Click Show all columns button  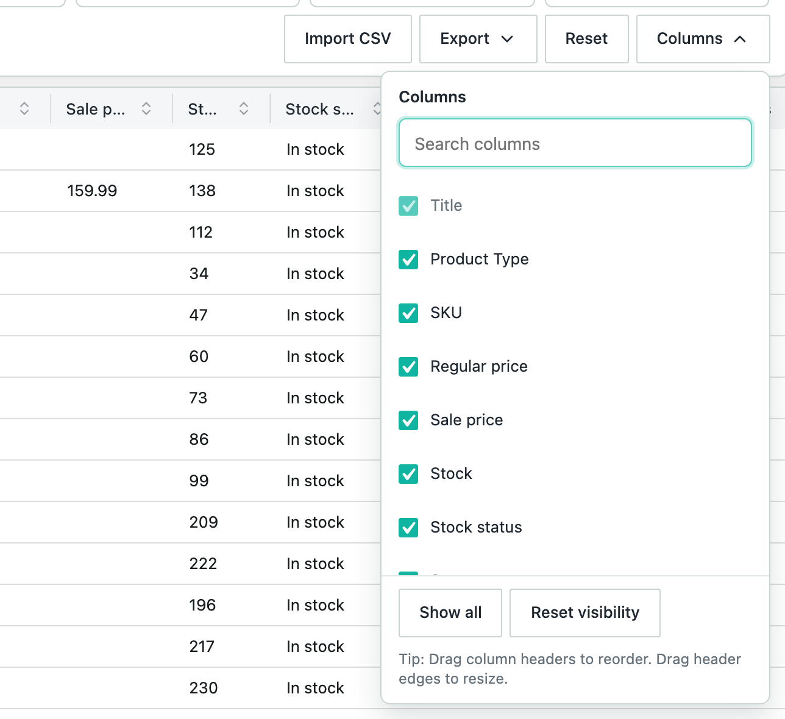450,613
